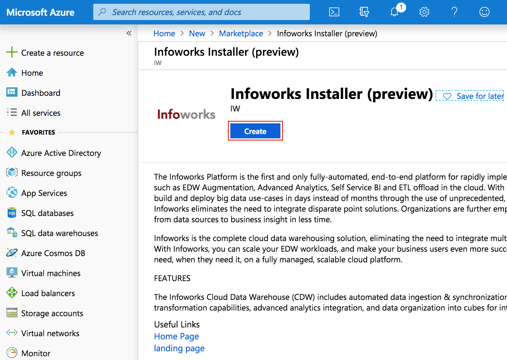Click the Load balancers diamond icon

12,292
